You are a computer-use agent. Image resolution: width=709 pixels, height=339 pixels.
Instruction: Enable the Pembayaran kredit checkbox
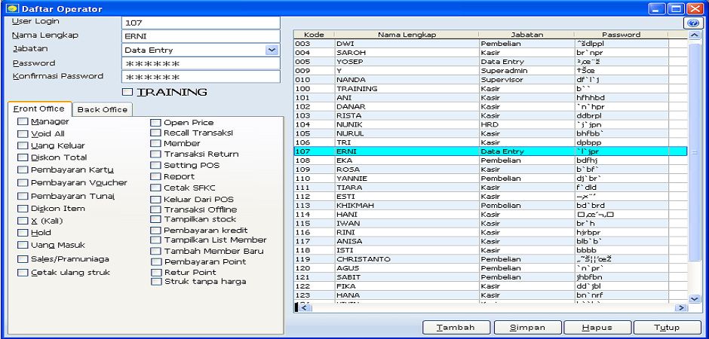coord(155,231)
